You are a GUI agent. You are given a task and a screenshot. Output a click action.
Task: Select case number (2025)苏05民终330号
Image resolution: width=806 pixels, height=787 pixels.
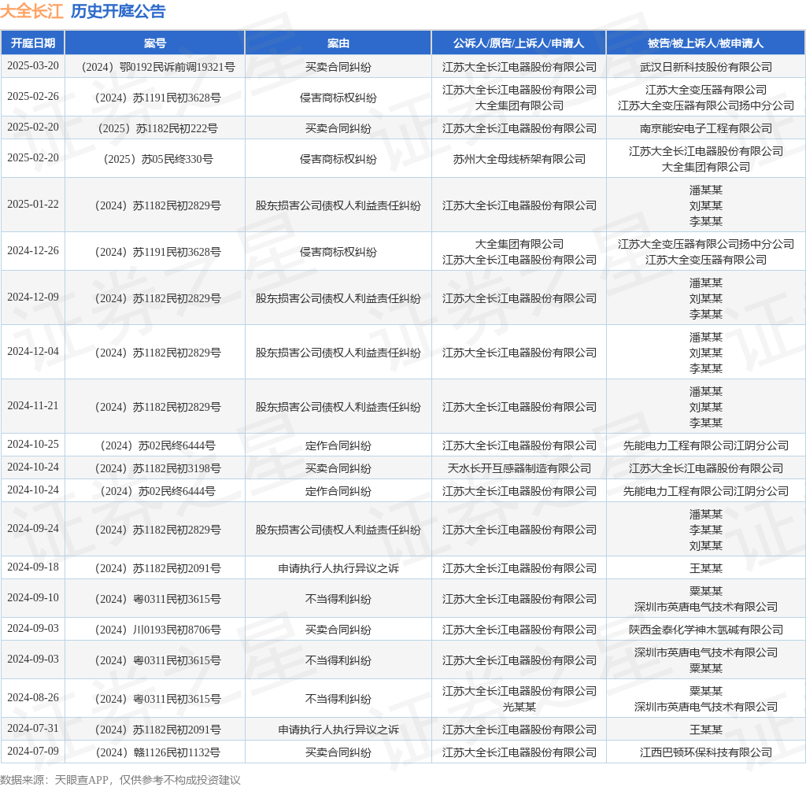coord(158,159)
